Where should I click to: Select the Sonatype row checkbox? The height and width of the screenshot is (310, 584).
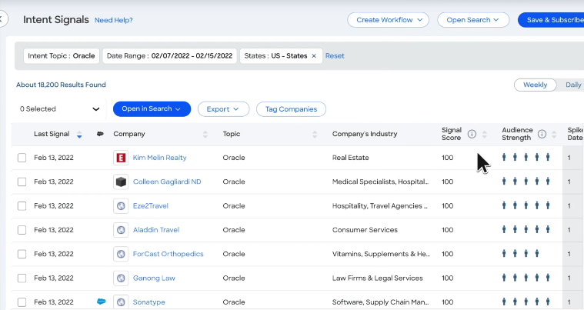(x=22, y=302)
